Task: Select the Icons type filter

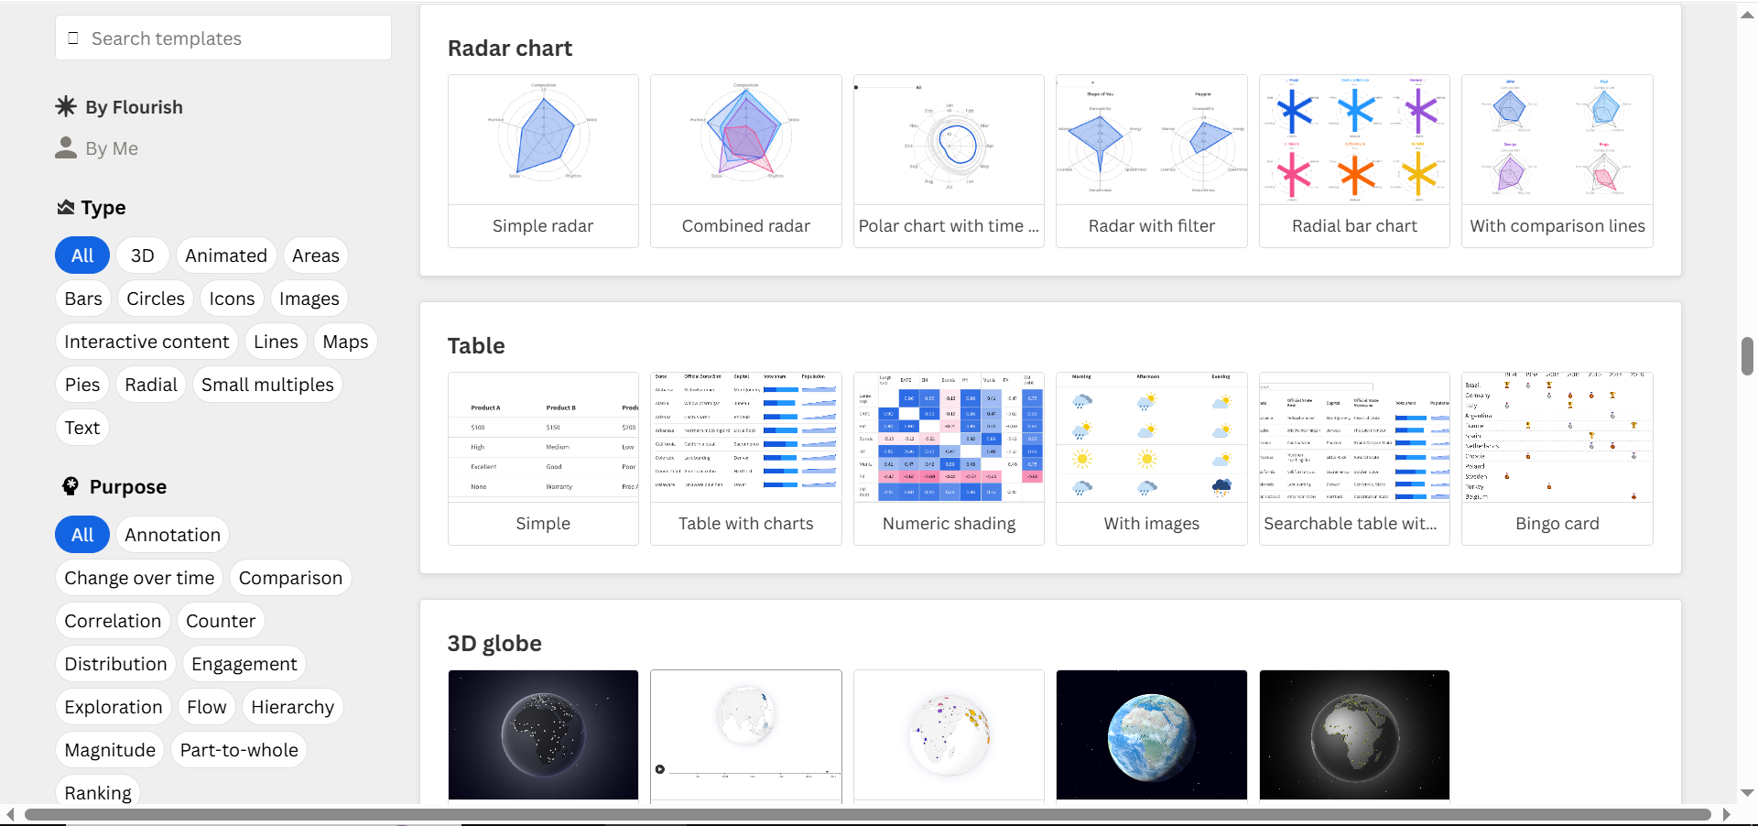Action: (x=232, y=299)
